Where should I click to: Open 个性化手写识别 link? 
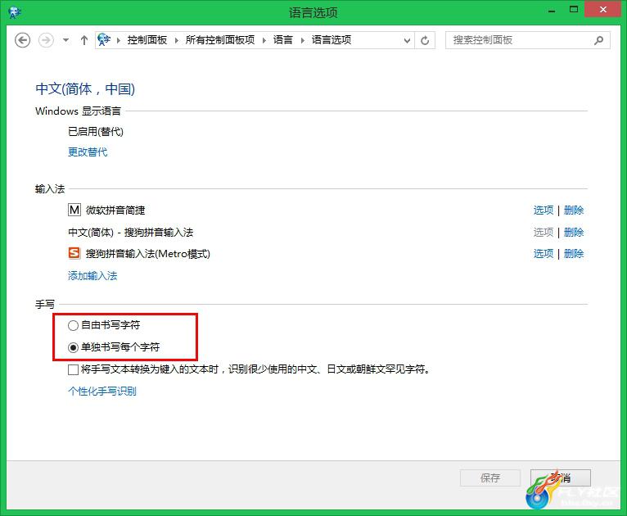(x=102, y=391)
